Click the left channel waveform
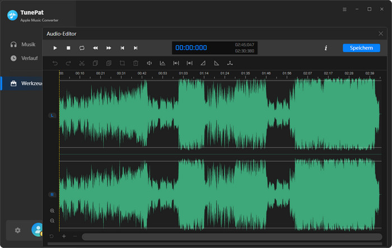This screenshot has width=392, height=248. tap(220, 114)
